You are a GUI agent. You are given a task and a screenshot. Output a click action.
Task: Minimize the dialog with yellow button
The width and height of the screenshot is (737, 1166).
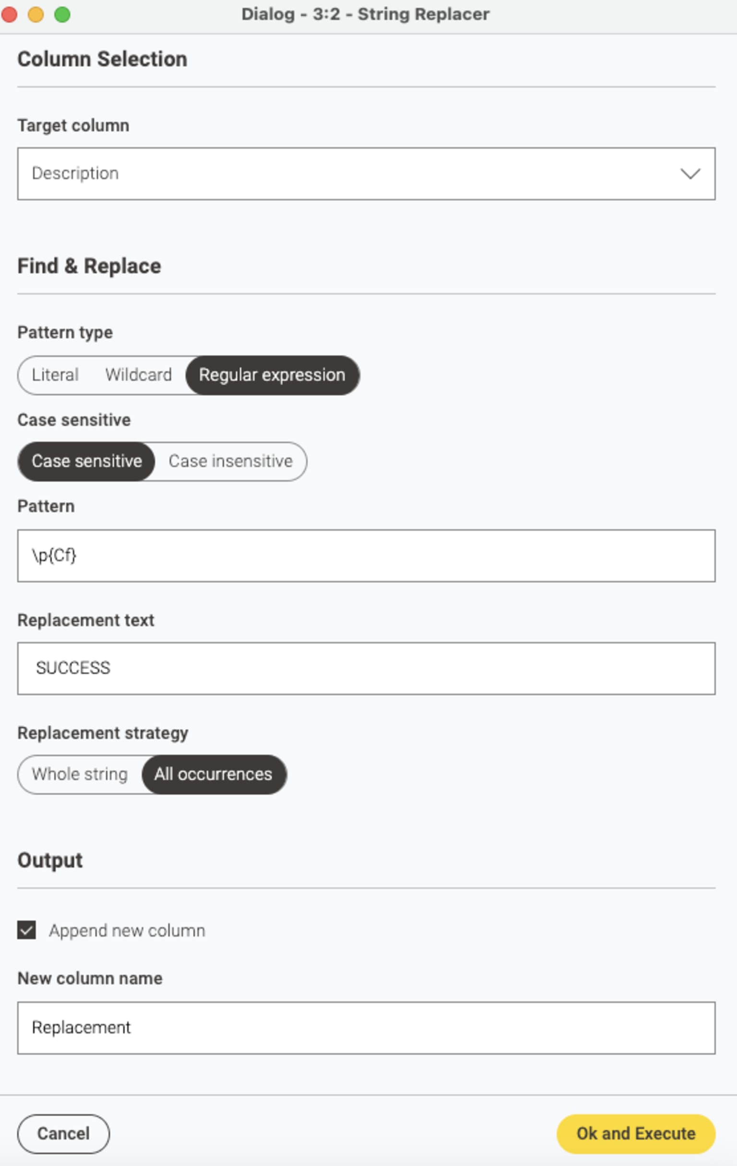click(36, 14)
